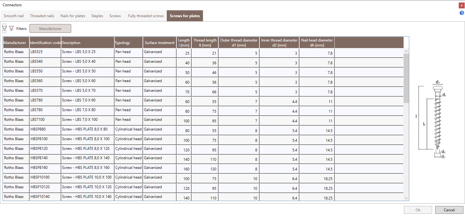The height and width of the screenshot is (216, 465).
Task: Open the Fully threaded screws tab
Action: pyautogui.click(x=146, y=16)
